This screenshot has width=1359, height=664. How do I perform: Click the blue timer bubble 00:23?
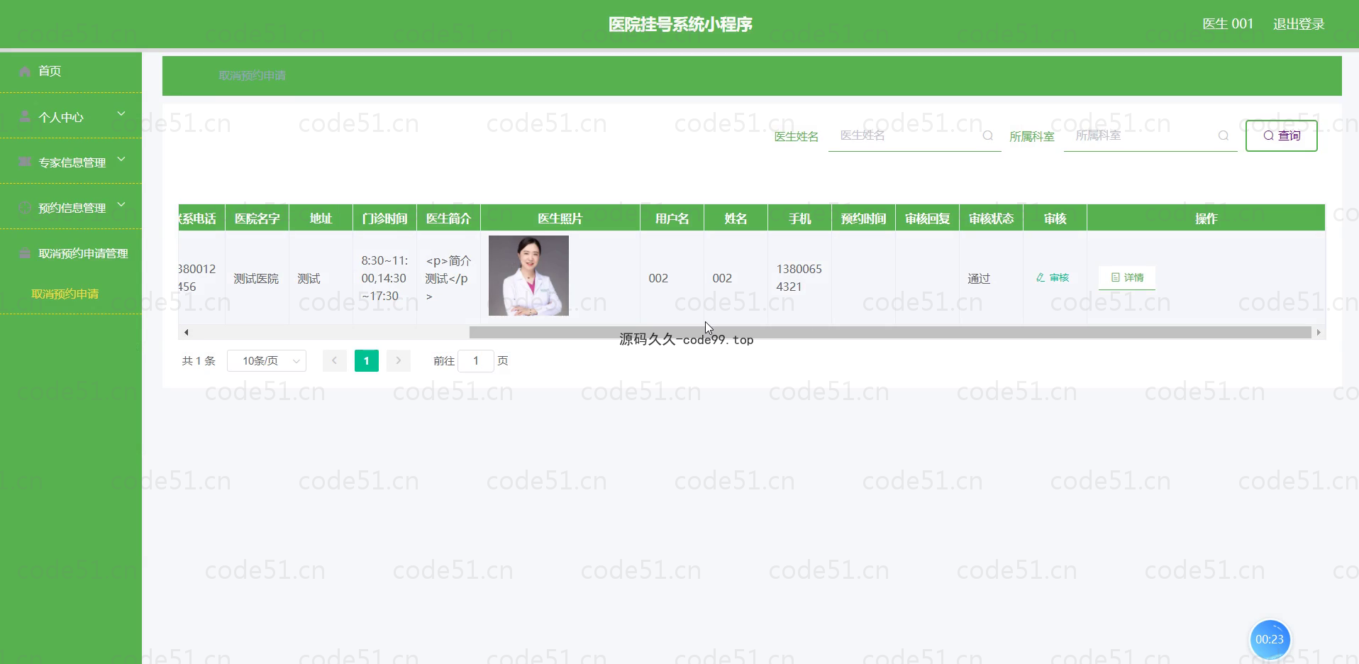1270,639
